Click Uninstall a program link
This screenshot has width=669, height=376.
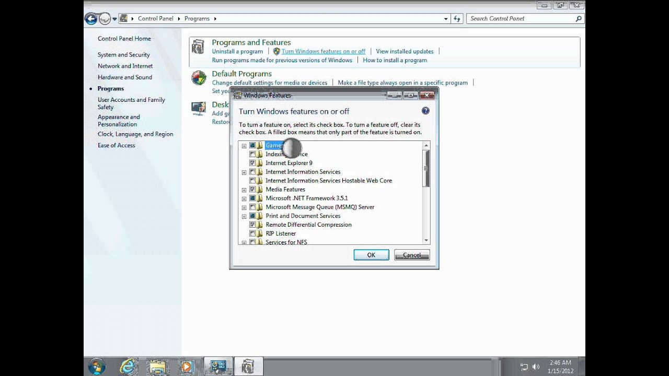237,52
